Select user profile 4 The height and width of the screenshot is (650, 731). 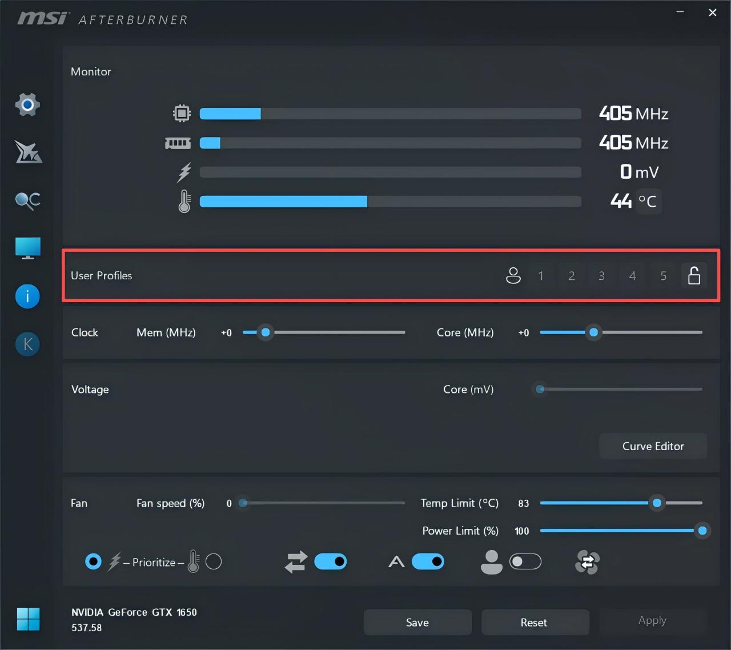point(632,276)
